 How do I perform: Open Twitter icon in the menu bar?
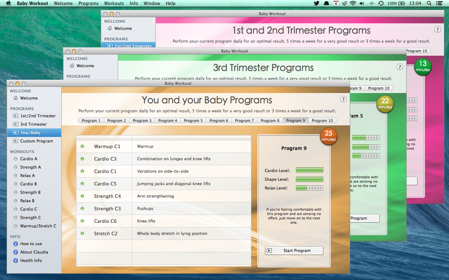[x=316, y=3]
